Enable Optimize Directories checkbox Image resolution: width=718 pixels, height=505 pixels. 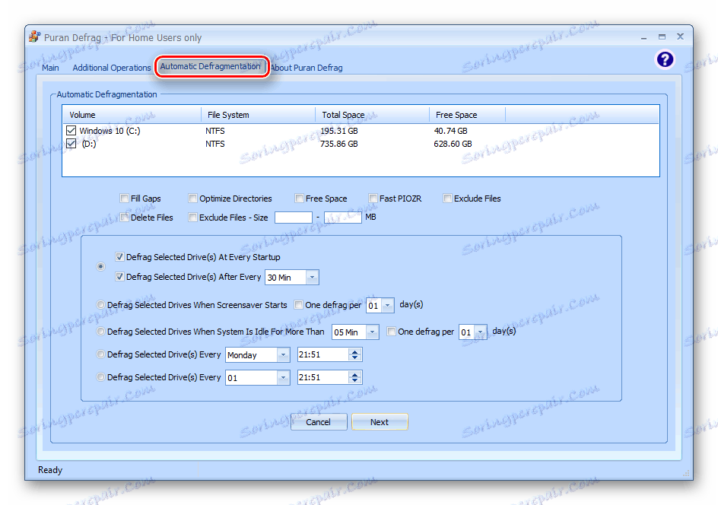coord(192,199)
